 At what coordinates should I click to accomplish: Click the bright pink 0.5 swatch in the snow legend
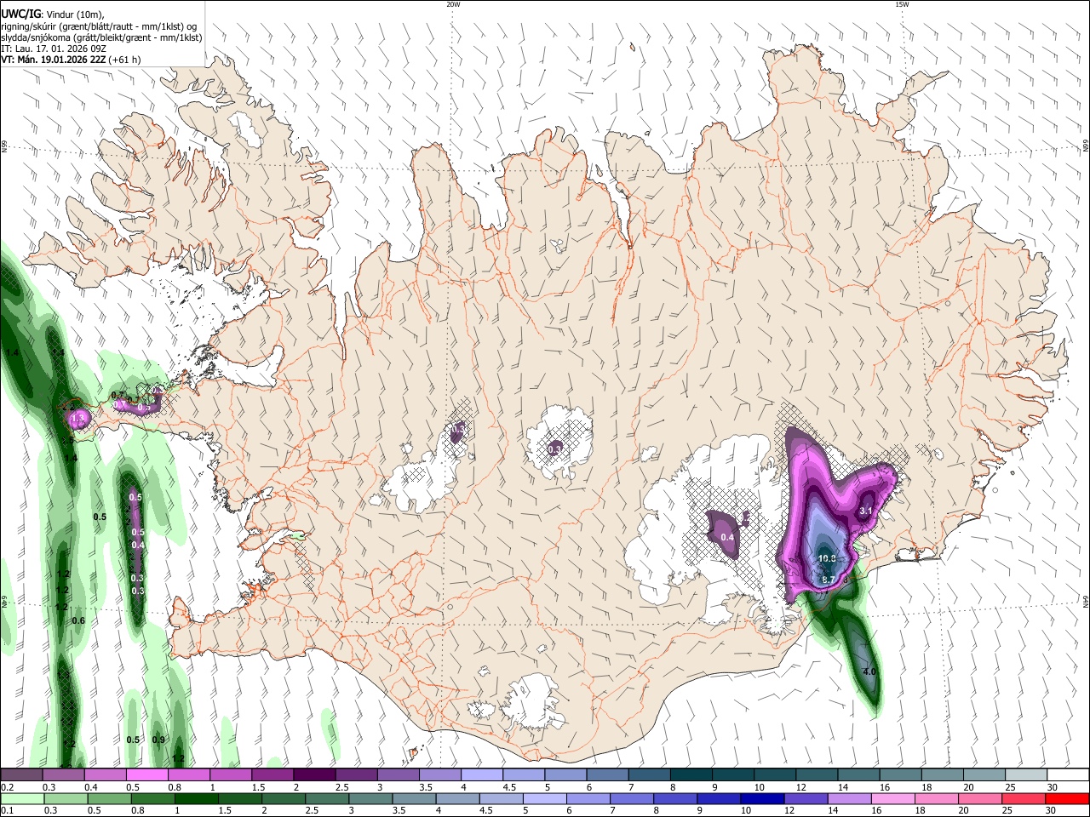coord(146,775)
